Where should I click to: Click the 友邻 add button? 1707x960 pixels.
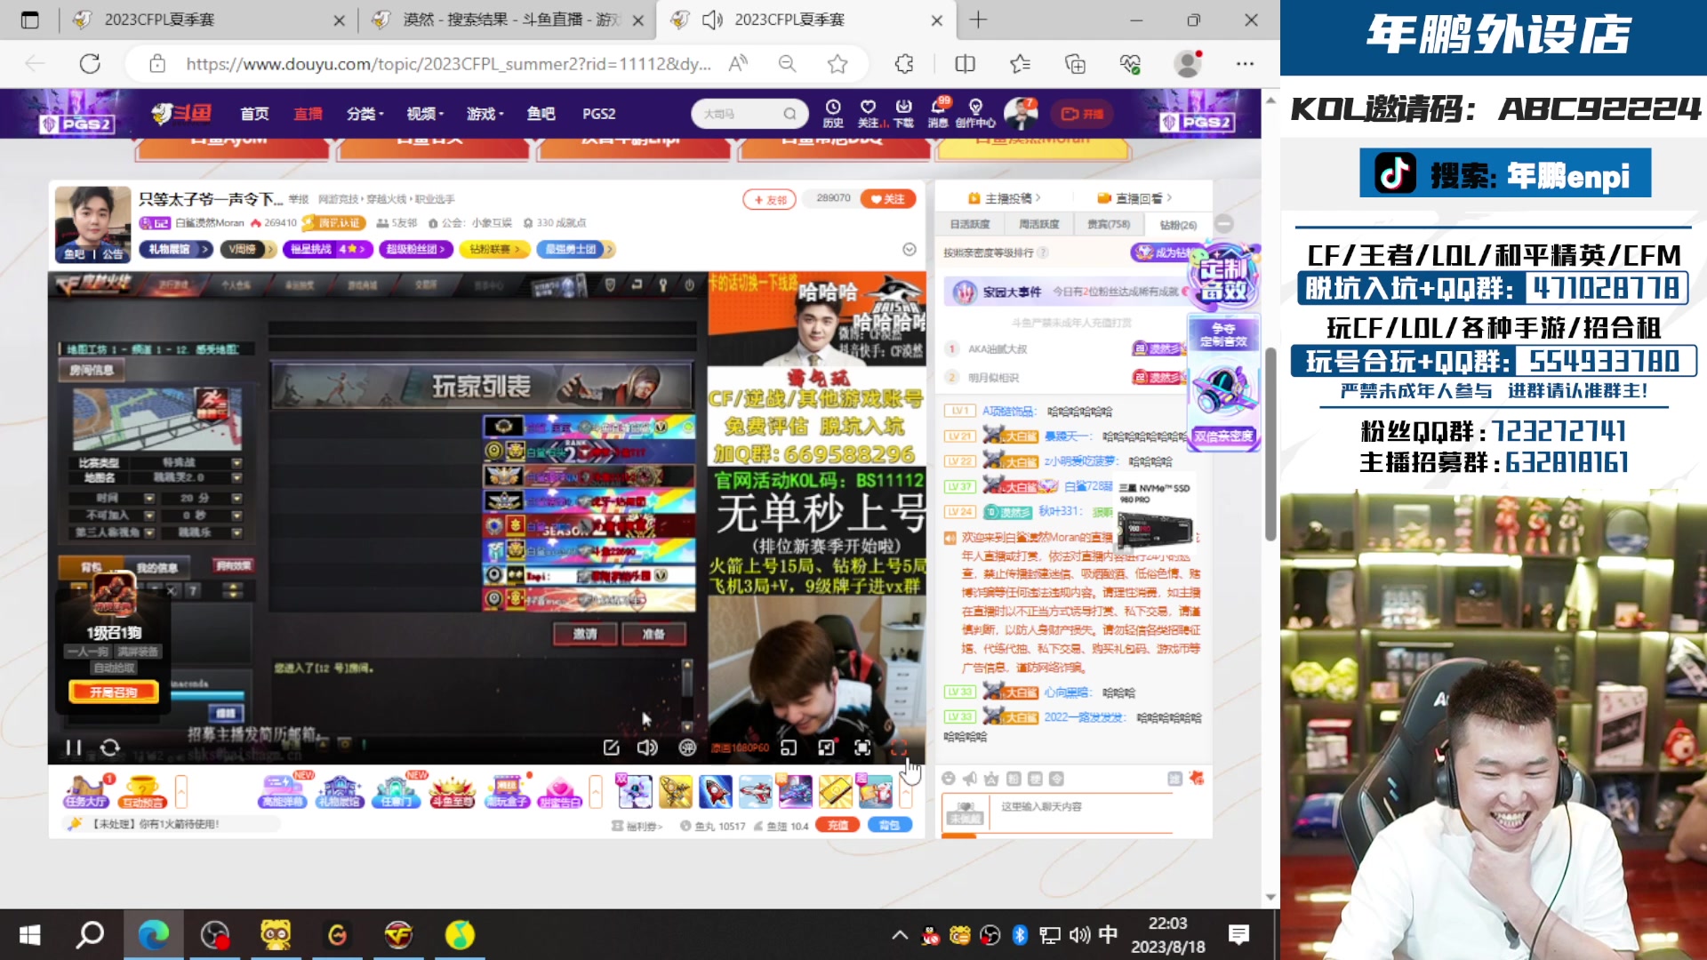[x=770, y=199]
